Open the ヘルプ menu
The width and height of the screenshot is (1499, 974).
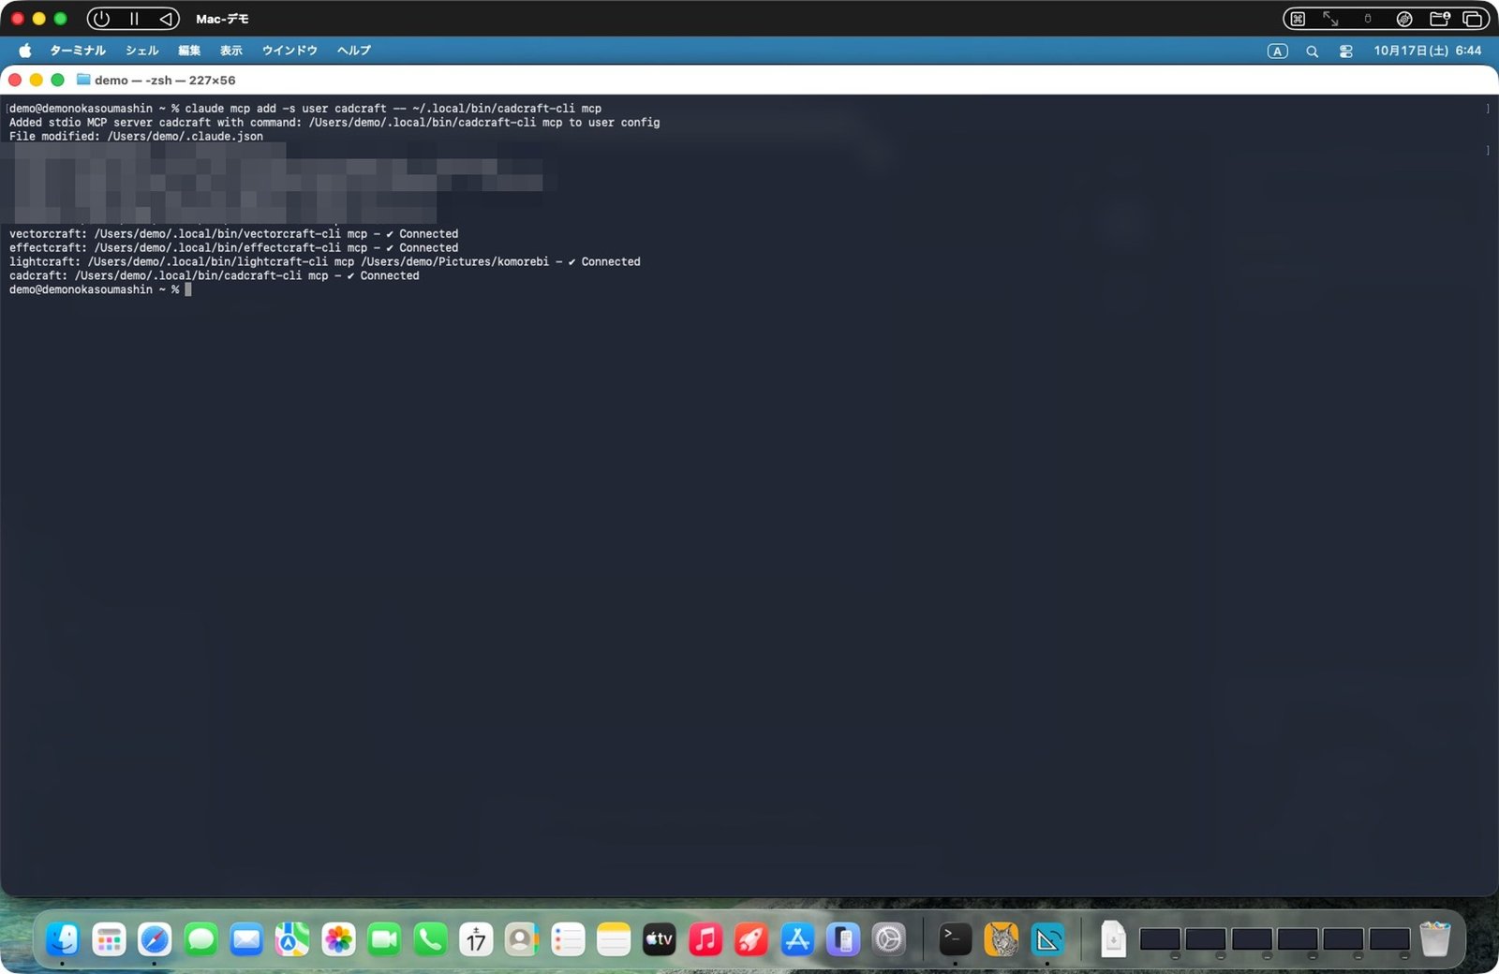pos(354,51)
